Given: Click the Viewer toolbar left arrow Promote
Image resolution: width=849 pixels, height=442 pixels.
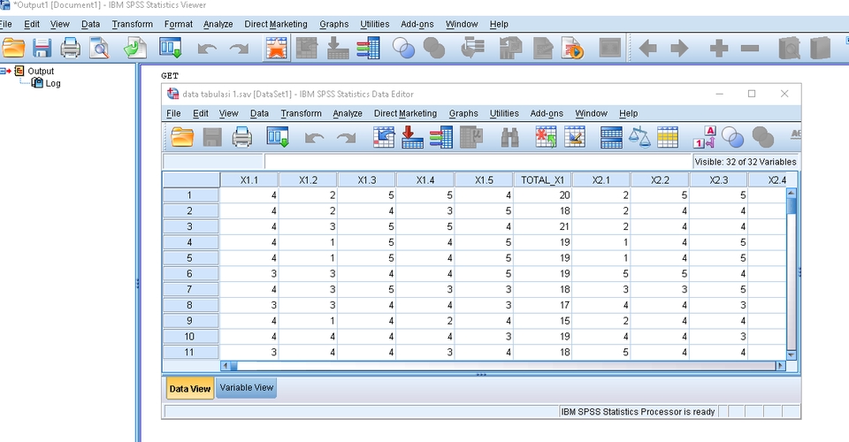Looking at the screenshot, I should pos(647,48).
